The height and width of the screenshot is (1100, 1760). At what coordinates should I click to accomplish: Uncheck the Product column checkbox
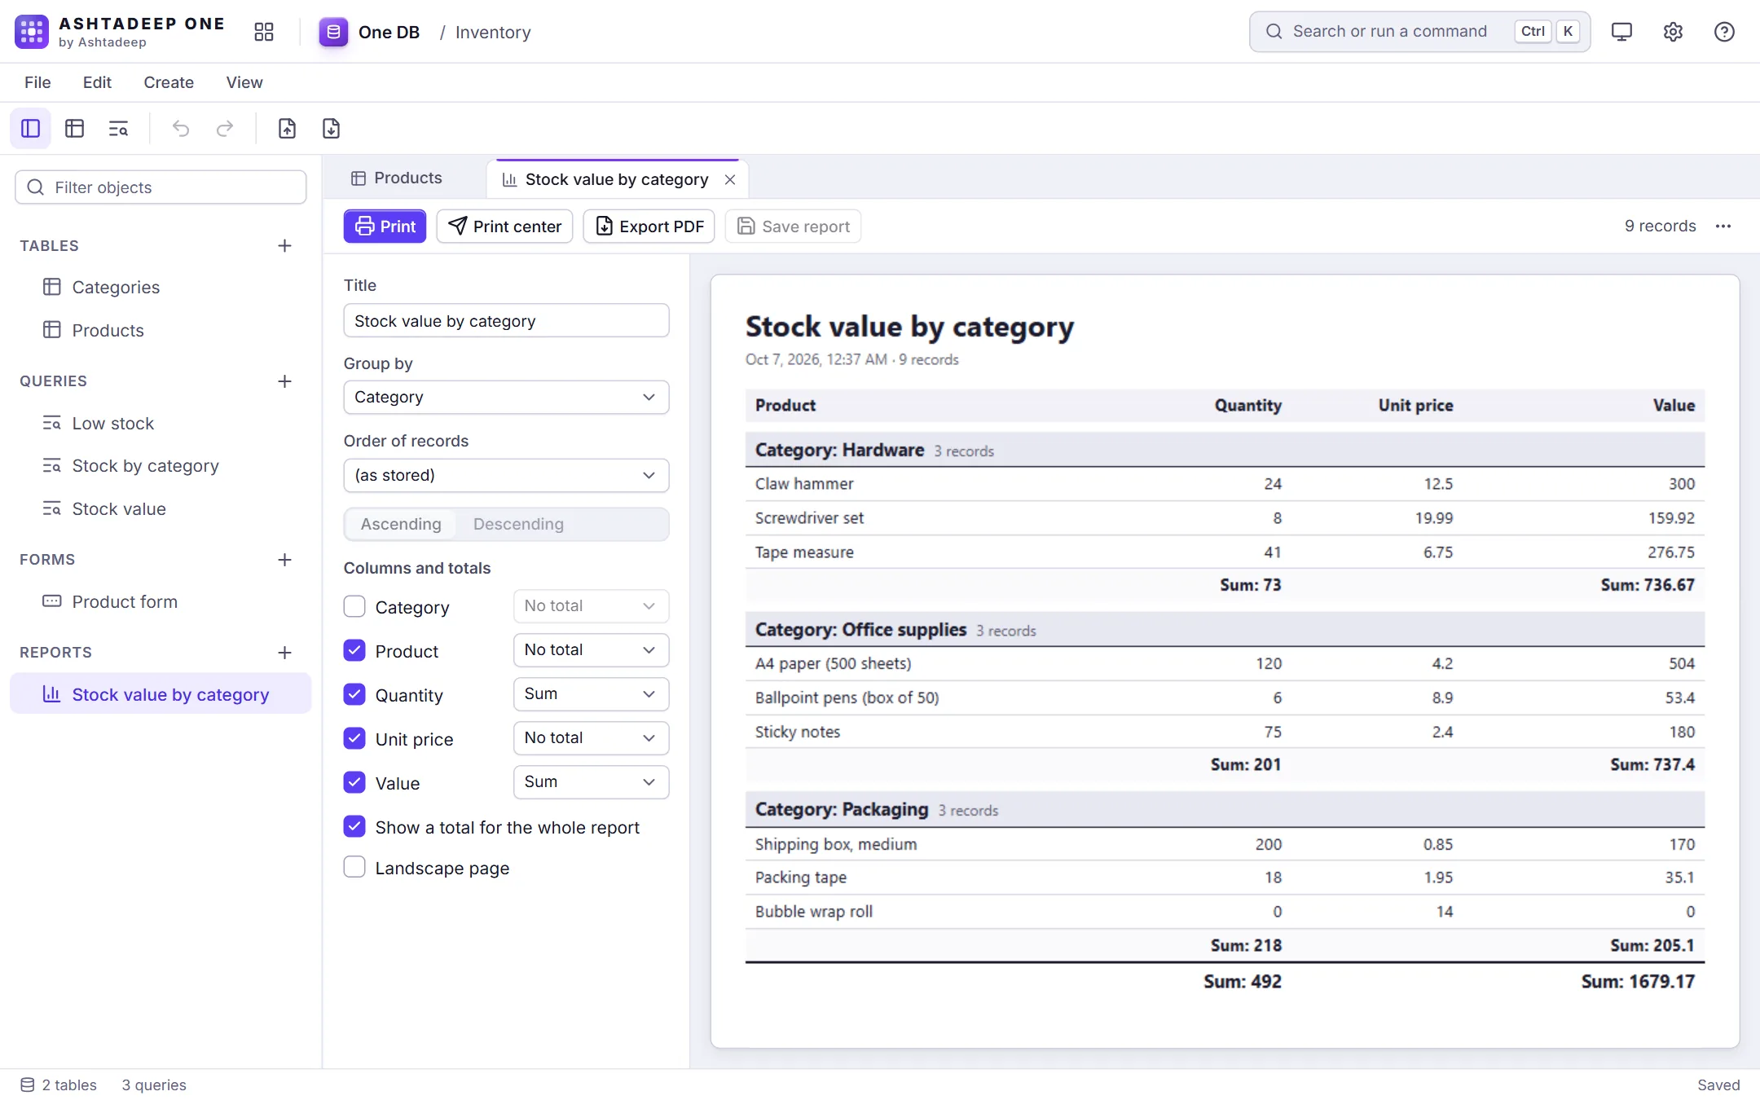(x=354, y=650)
